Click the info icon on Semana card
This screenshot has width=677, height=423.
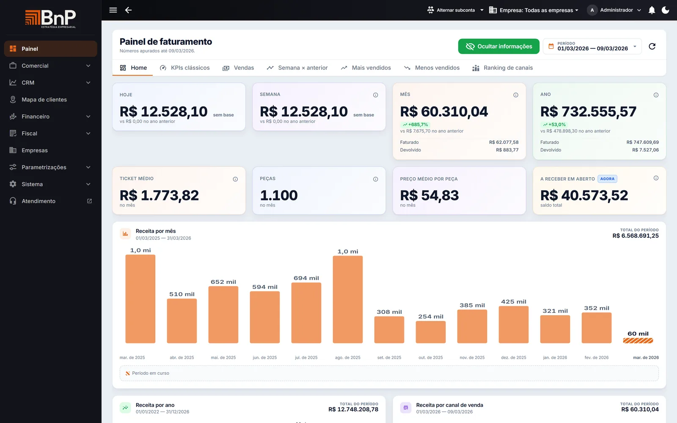(x=375, y=95)
